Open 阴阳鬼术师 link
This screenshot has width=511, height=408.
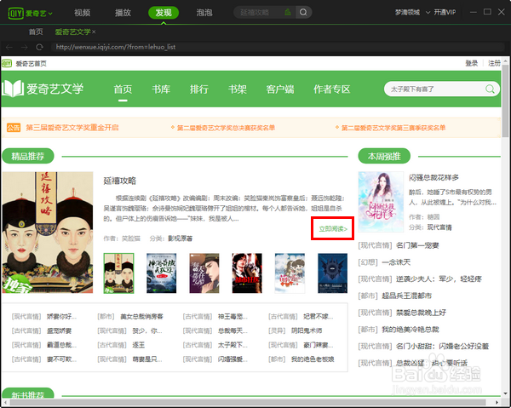pyautogui.click(x=307, y=330)
